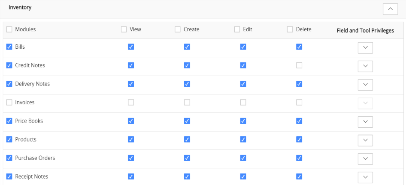This screenshot has height=185, width=406.
Task: Toggle the Edit column header checkbox
Action: 237,29
